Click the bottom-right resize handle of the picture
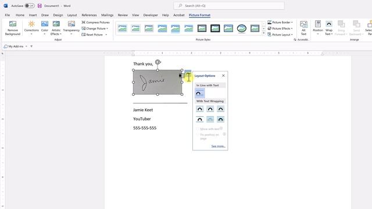The width and height of the screenshot is (372, 209). coord(182,94)
